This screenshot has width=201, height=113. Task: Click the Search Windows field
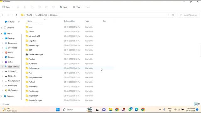pyautogui.click(x=188, y=15)
